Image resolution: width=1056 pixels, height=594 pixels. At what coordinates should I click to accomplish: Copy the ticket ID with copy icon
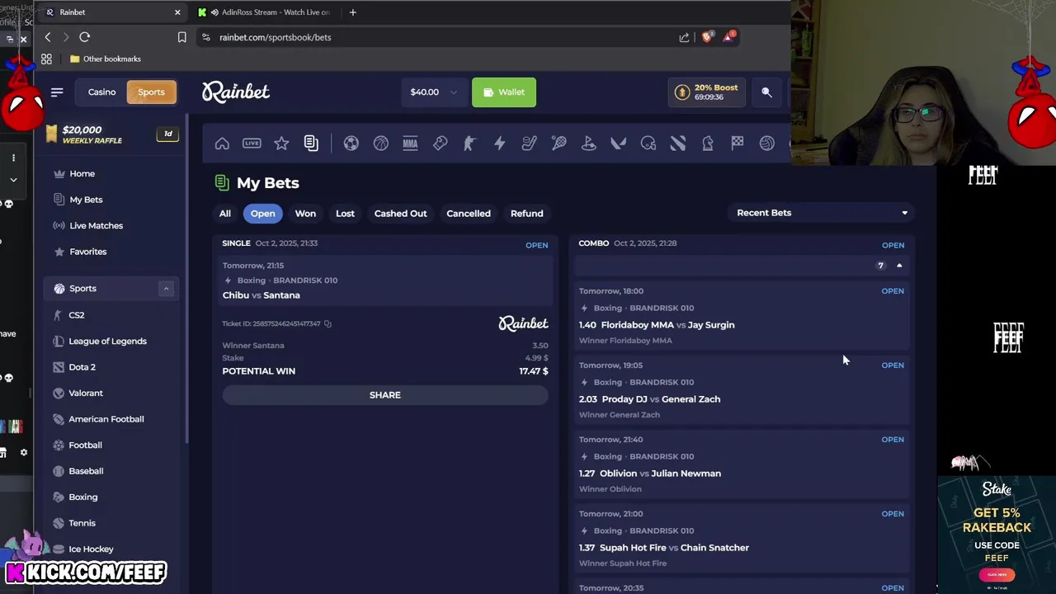click(328, 323)
